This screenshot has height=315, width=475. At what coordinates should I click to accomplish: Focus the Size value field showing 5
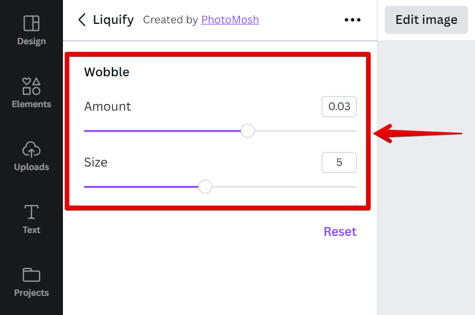(x=339, y=162)
